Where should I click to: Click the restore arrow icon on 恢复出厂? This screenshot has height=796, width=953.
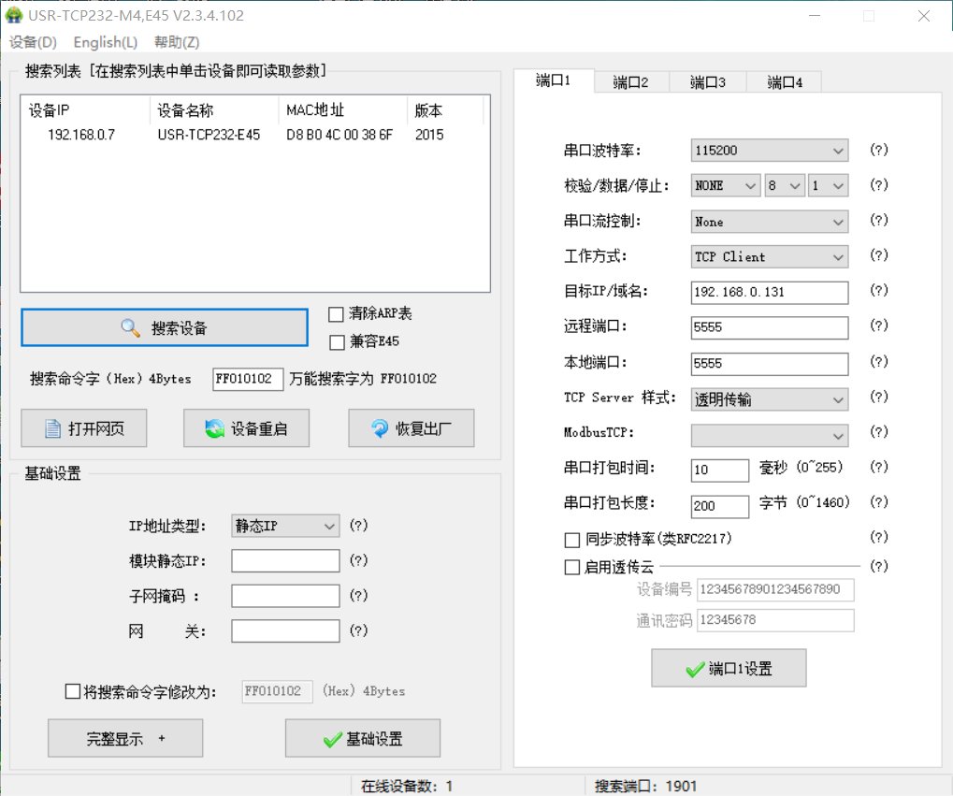pyautogui.click(x=380, y=428)
